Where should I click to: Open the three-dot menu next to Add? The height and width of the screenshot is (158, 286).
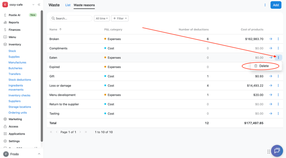click(x=265, y=5)
